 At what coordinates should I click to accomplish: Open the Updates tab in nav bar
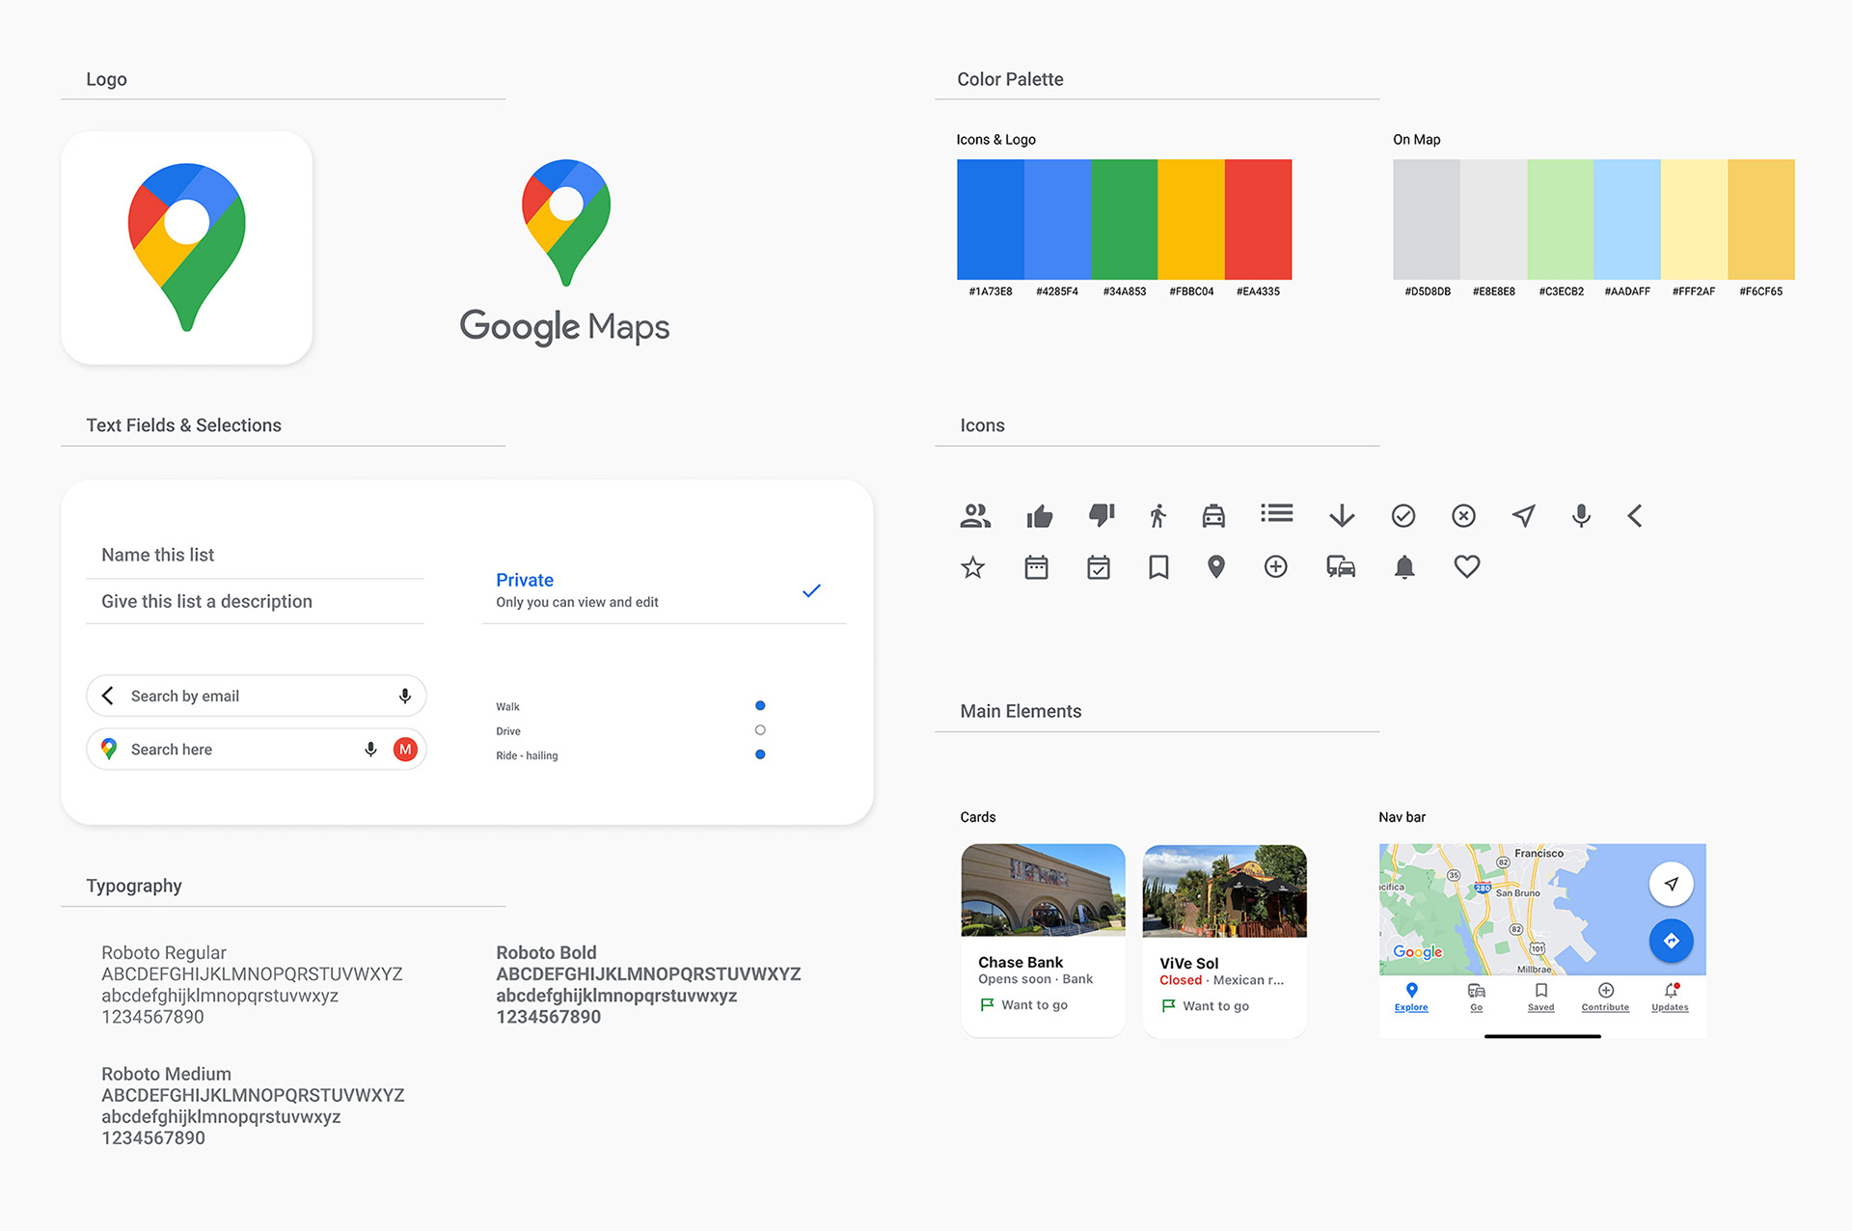click(x=1671, y=998)
